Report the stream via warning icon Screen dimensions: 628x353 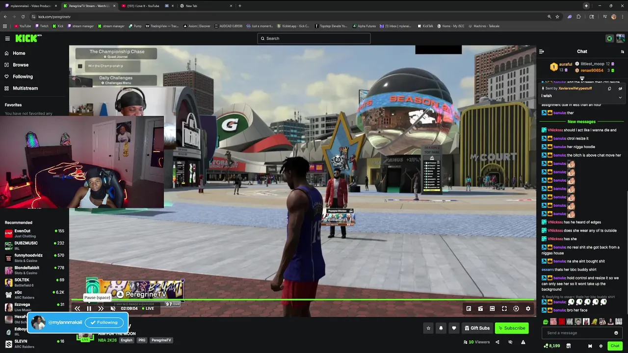(523, 342)
